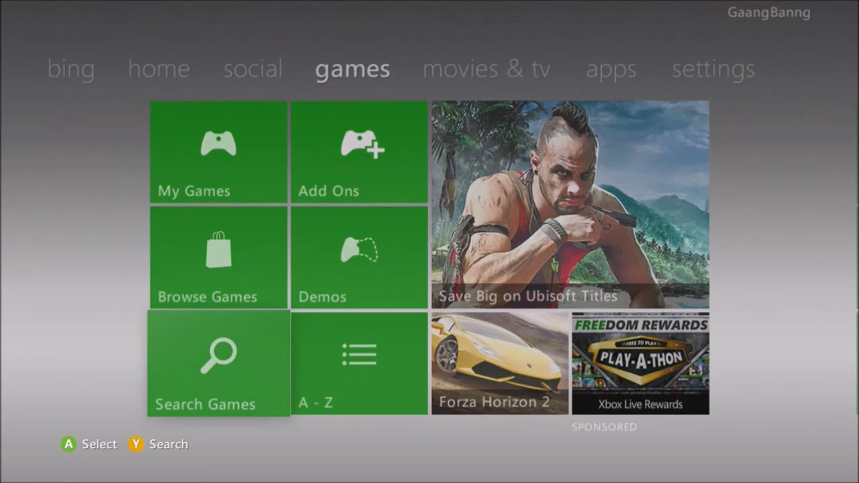Open the A - Z list icon
Viewport: 859px width, 483px height.
[x=359, y=355]
